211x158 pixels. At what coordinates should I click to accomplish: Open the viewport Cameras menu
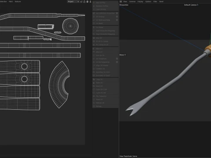[x=132, y=2]
